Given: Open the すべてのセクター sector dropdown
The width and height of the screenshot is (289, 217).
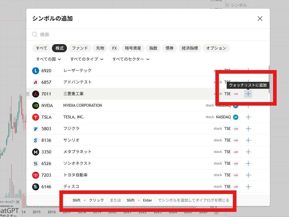Looking at the screenshot, I should coord(131,59).
